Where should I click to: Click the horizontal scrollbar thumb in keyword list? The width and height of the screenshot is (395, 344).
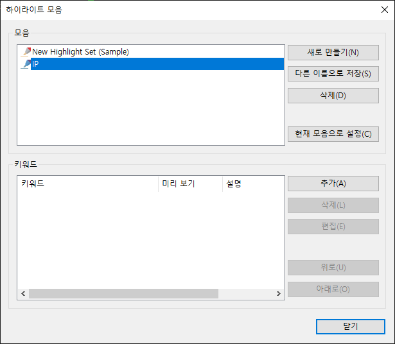pyautogui.click(x=123, y=294)
